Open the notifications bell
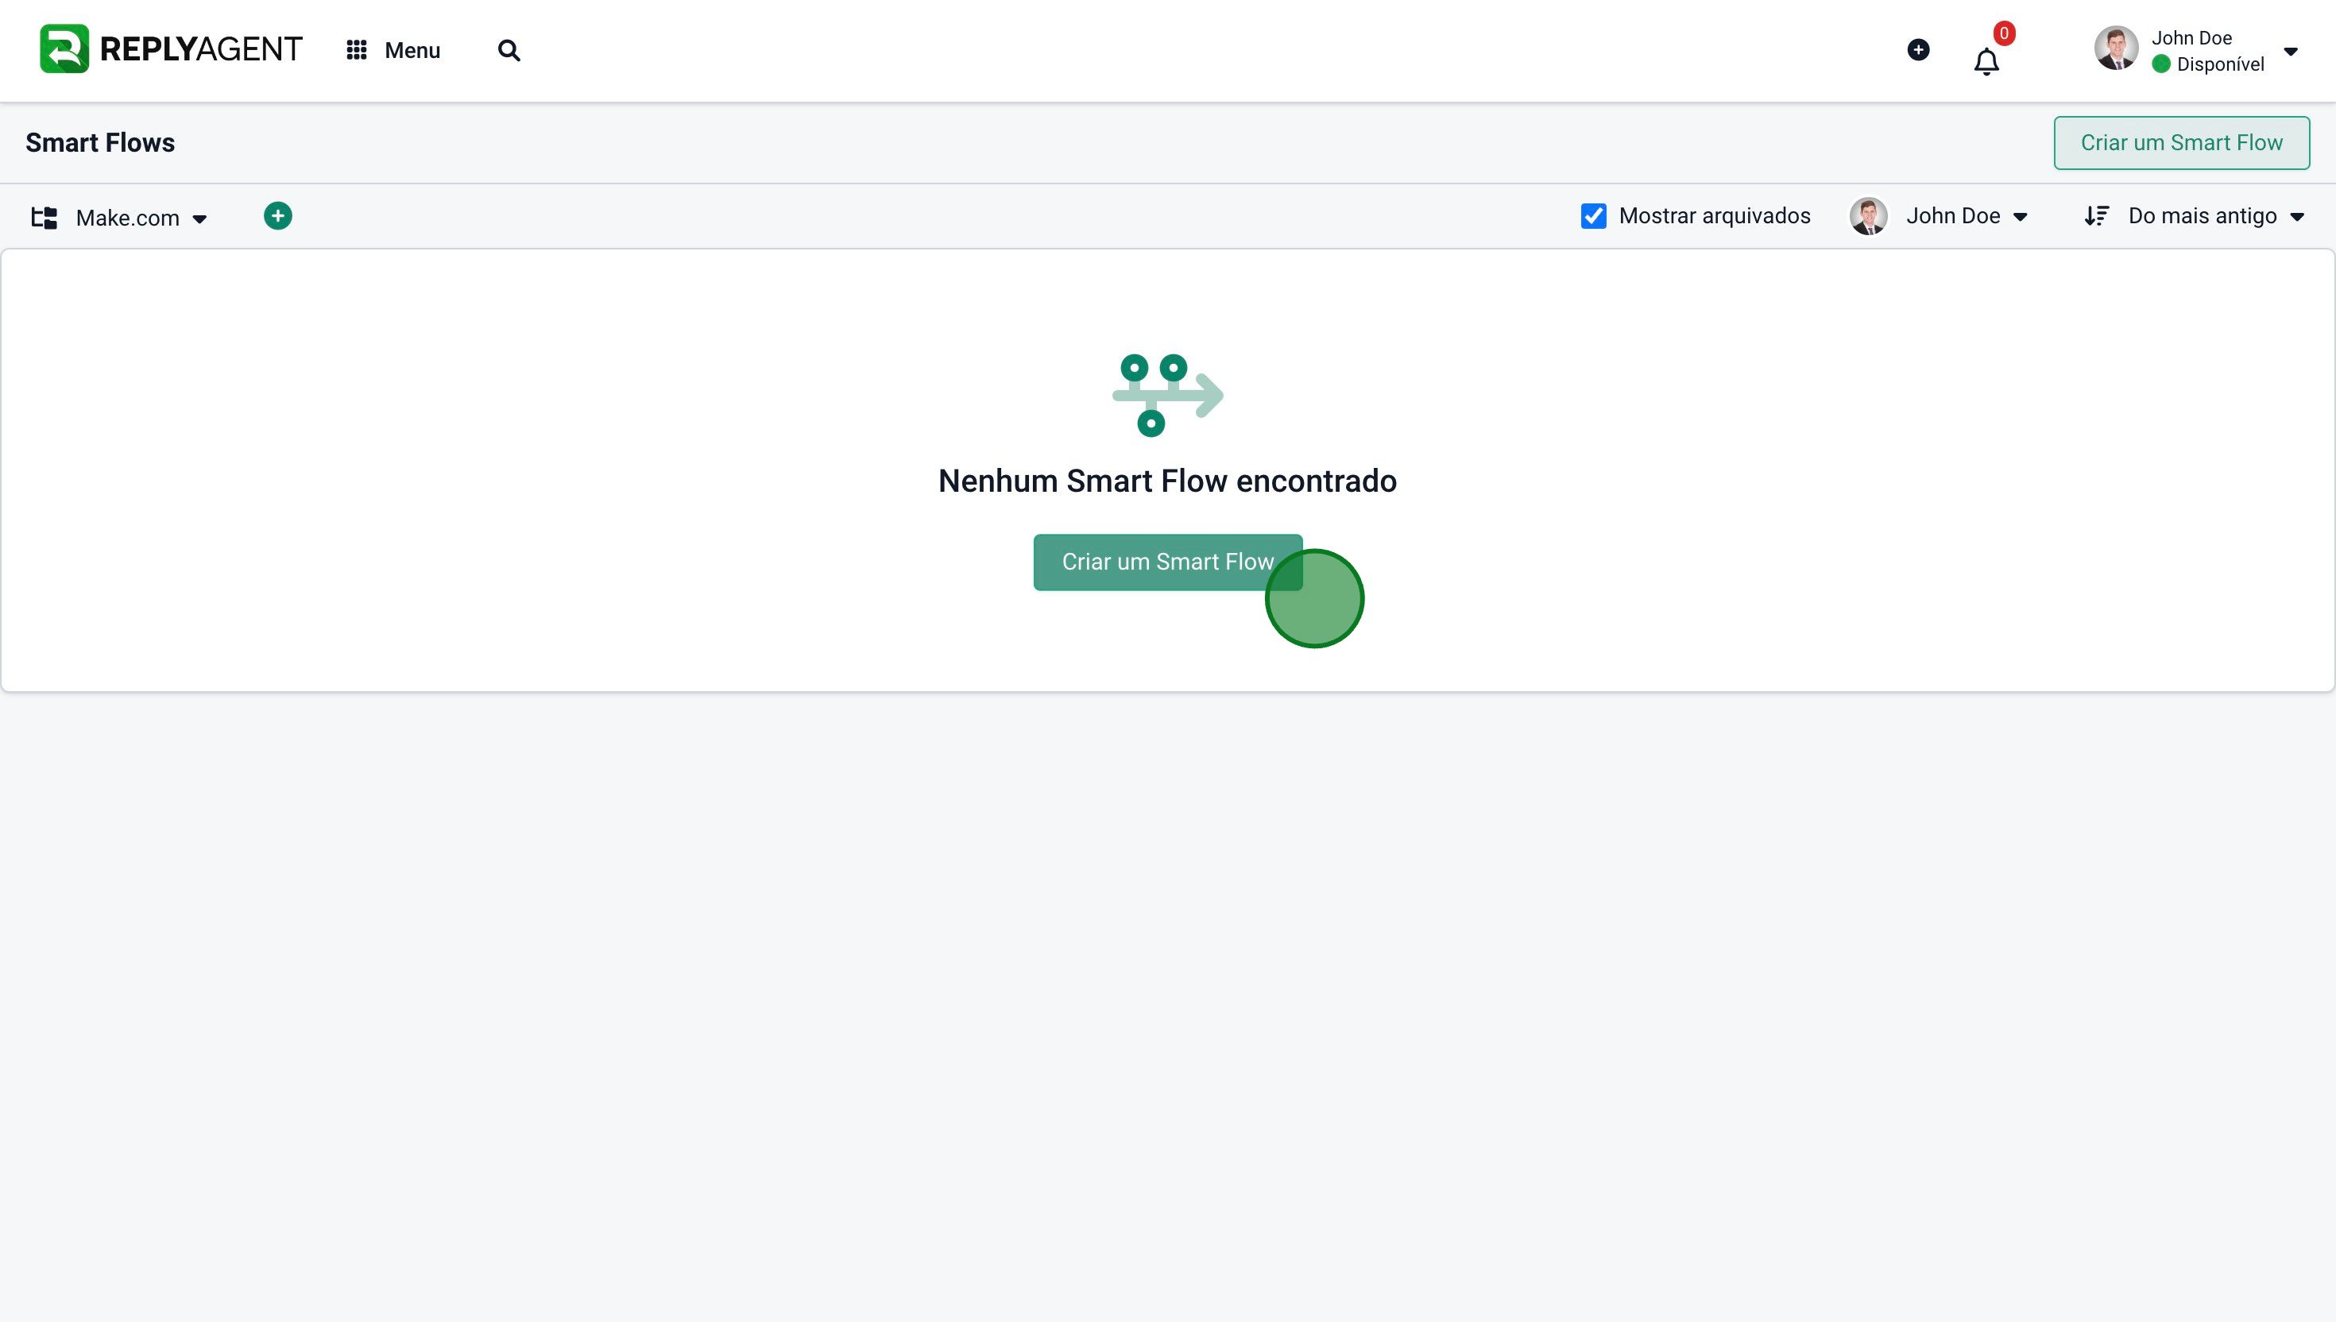 (x=1986, y=62)
